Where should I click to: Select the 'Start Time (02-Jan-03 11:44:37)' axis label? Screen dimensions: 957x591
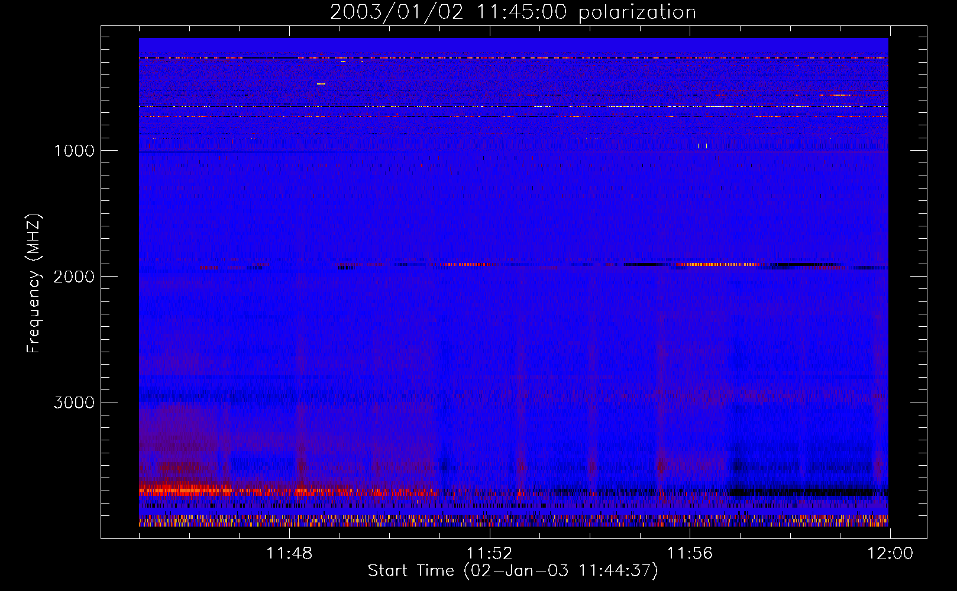point(513,571)
